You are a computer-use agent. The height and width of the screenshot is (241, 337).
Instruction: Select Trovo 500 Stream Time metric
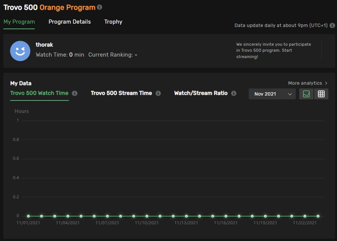(x=121, y=93)
